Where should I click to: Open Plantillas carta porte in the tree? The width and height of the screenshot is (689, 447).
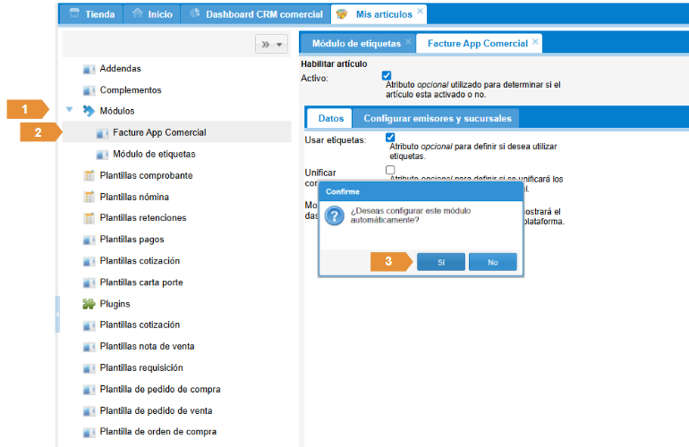pos(141,283)
